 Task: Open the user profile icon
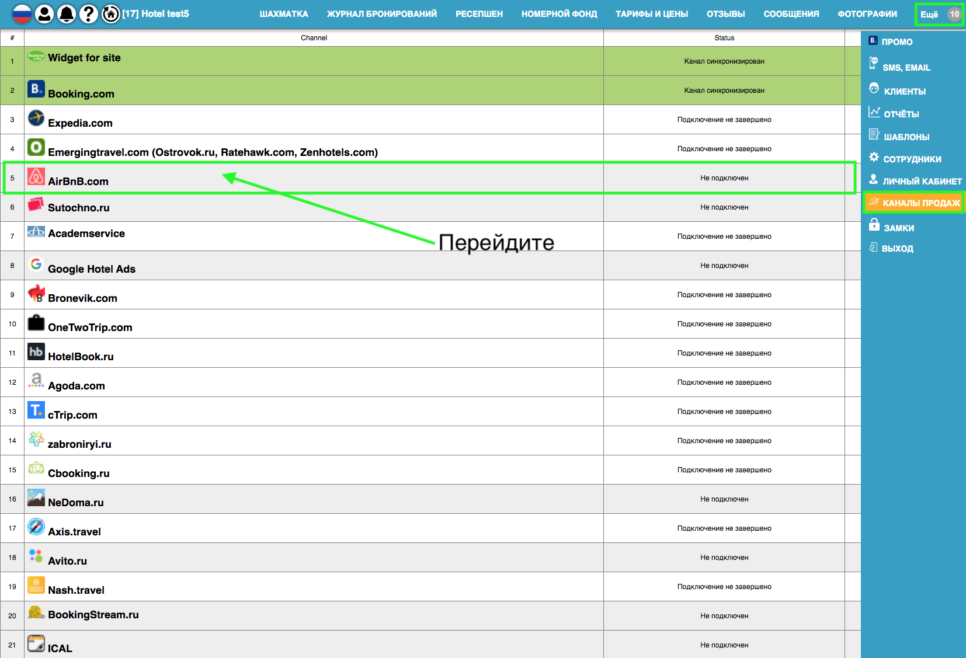point(44,13)
